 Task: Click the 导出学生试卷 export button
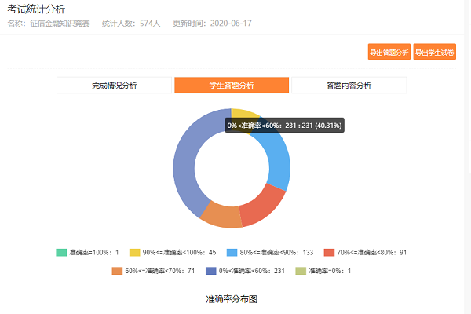tap(435, 53)
